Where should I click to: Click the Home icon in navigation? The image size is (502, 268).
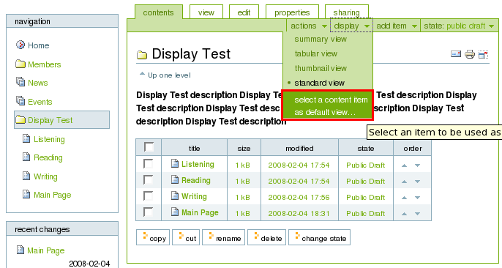tap(20, 45)
